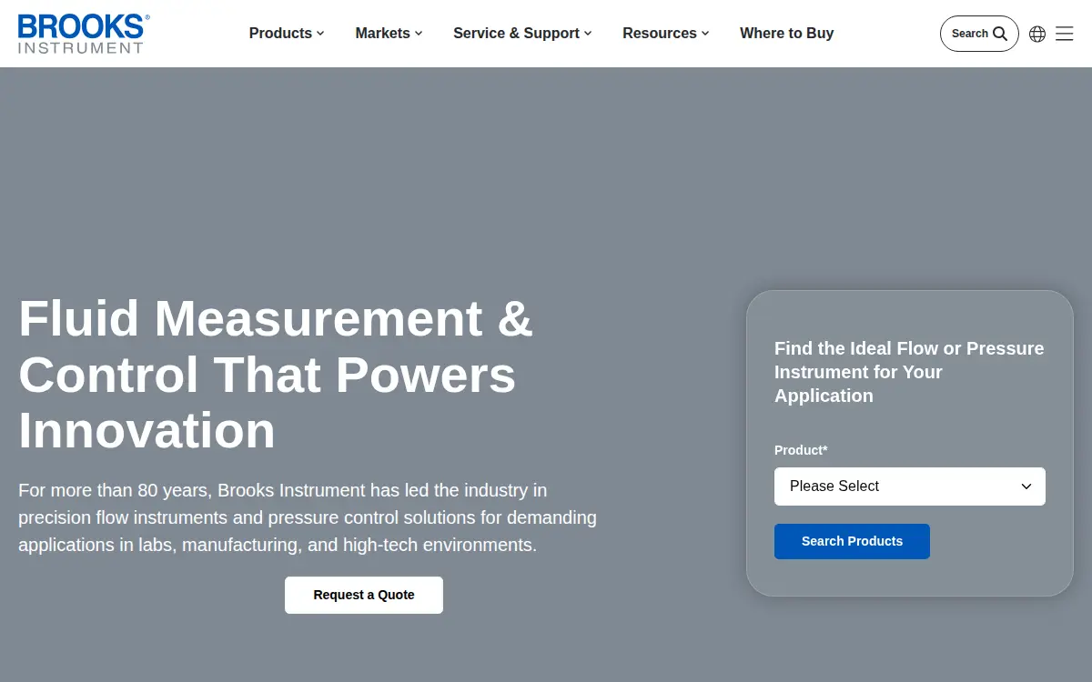Viewport: 1092px width, 682px height.
Task: Expand the Service & Support menu
Action: [522, 33]
